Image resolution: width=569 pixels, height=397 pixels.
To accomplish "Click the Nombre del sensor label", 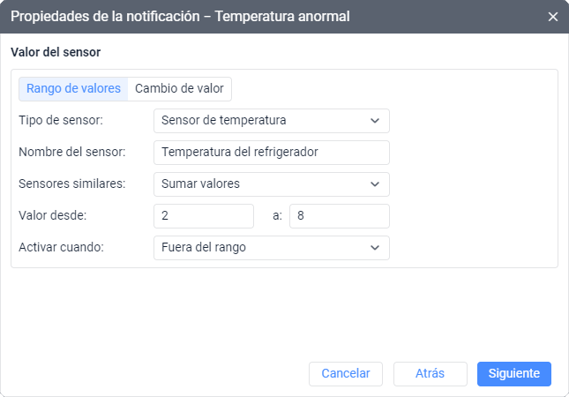I will tap(72, 152).
